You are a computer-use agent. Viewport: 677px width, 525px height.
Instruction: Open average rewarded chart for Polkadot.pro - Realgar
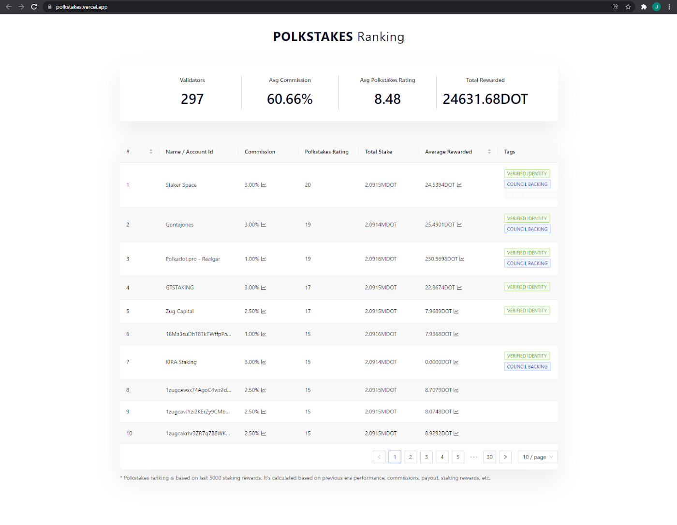[462, 259]
